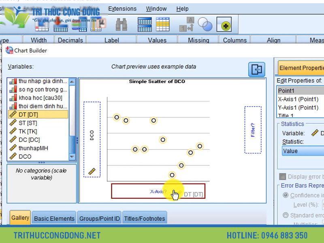This screenshot has height=243, width=324.
Task: Switch to the Basic Elements tab
Action: click(x=54, y=218)
